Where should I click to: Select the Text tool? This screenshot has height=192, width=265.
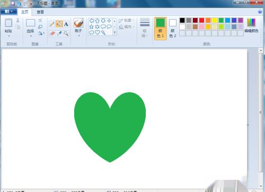(x=66, y=24)
